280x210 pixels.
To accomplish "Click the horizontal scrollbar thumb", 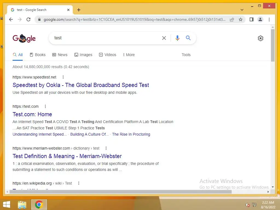I will 121,192.
